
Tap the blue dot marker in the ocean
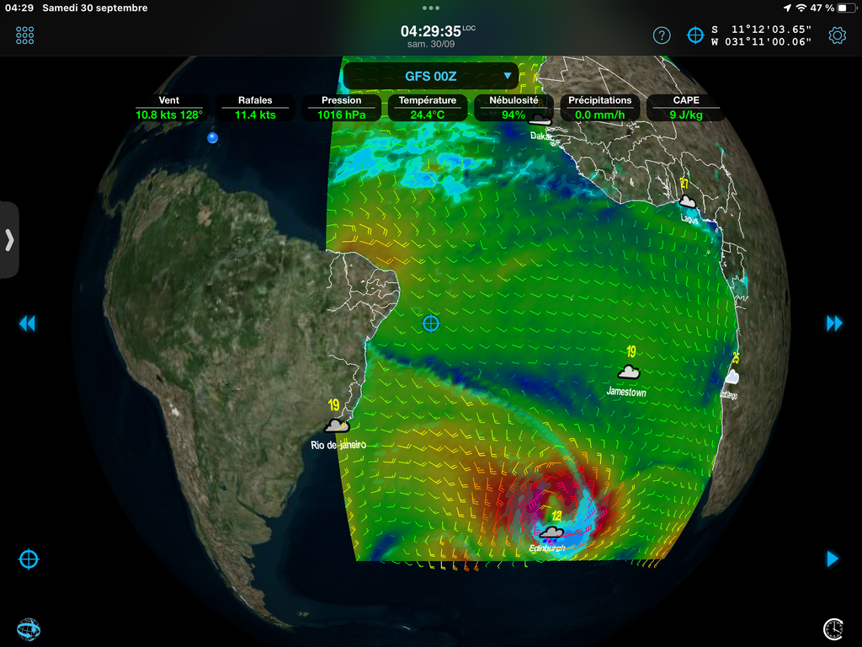pyautogui.click(x=212, y=137)
